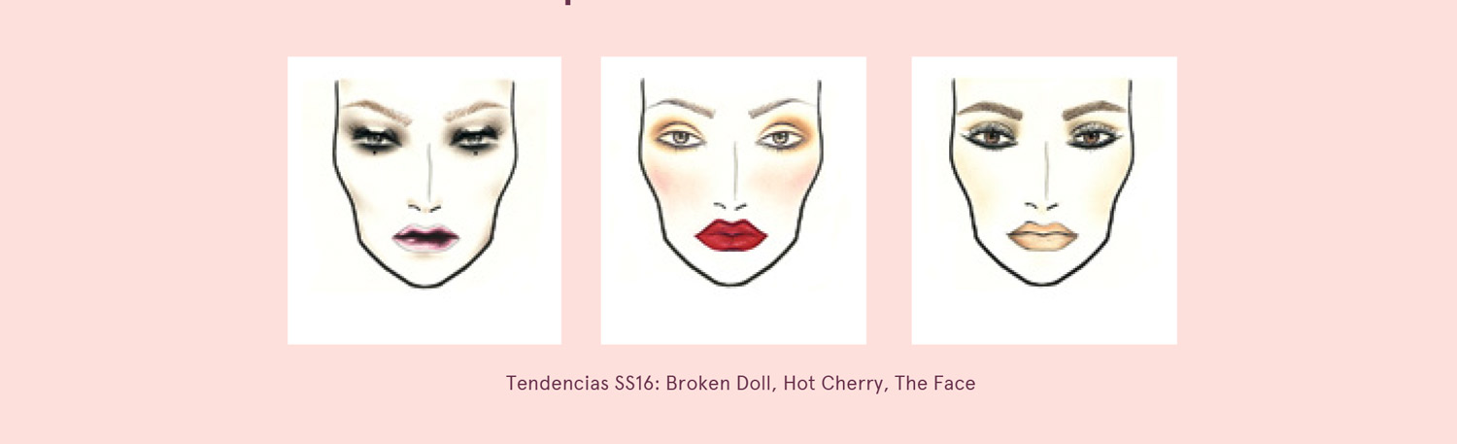
Task: Open the Broken Doll face chart image
Action: [x=424, y=200]
